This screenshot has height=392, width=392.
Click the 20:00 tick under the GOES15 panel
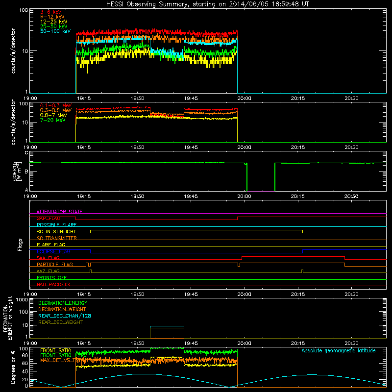244,196
